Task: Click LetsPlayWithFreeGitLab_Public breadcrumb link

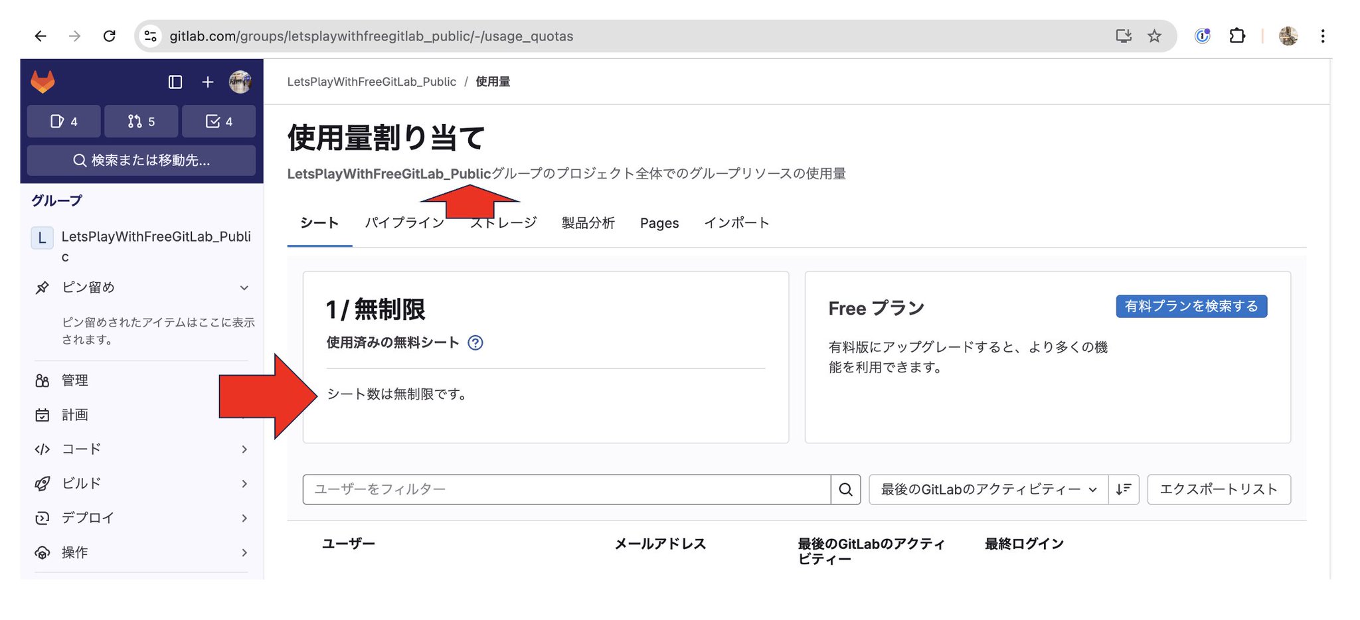Action: tap(371, 82)
